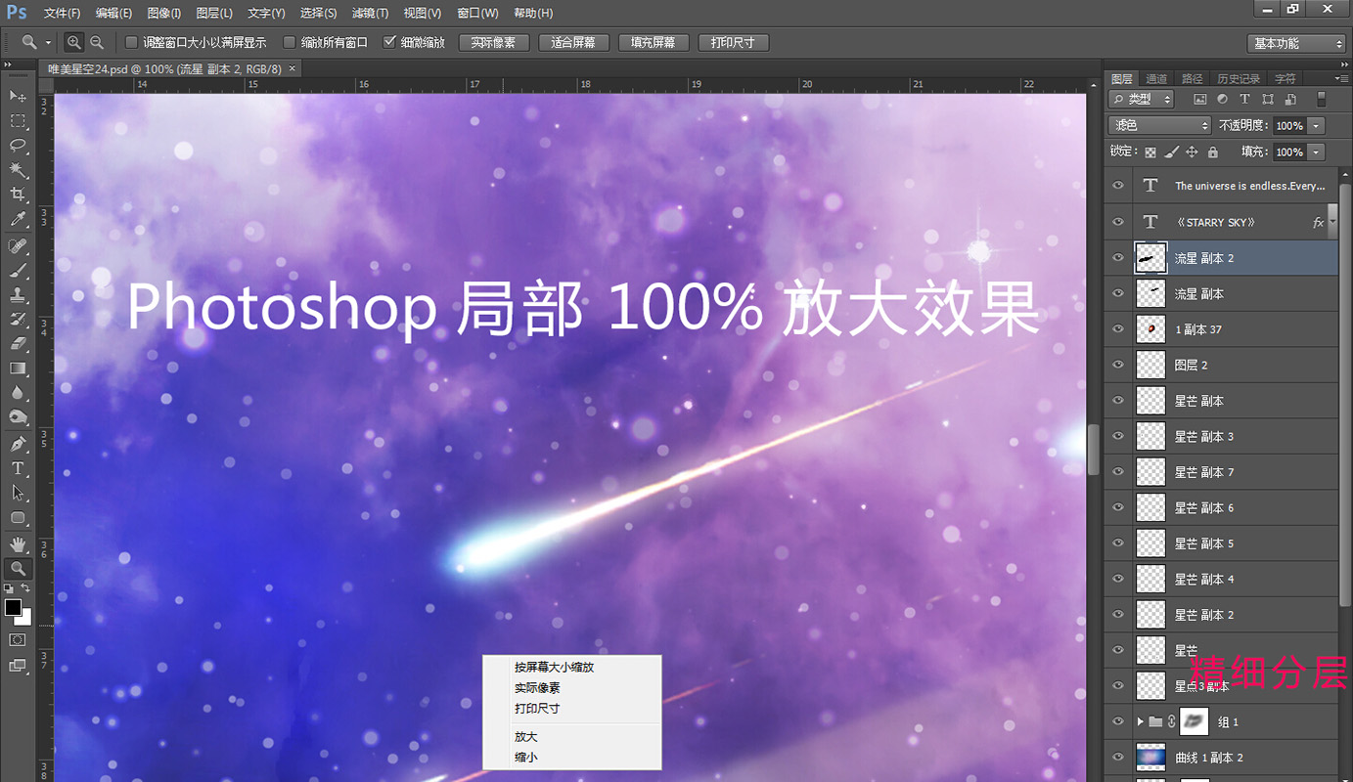Switch to the 通道 tab
The width and height of the screenshot is (1353, 782).
pos(1156,78)
